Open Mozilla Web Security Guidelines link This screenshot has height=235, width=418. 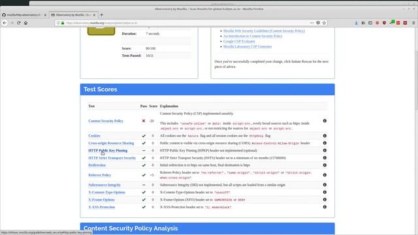(264, 31)
